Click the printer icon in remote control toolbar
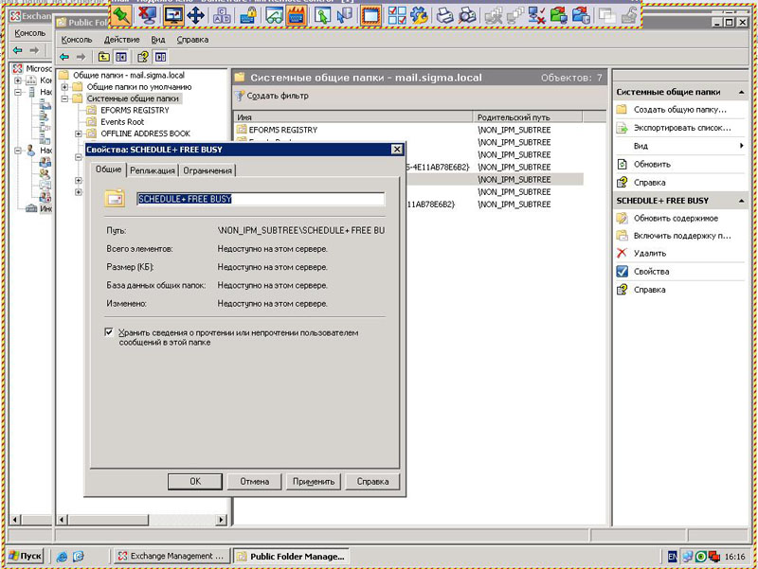Image resolution: width=758 pixels, height=569 pixels. [444, 14]
